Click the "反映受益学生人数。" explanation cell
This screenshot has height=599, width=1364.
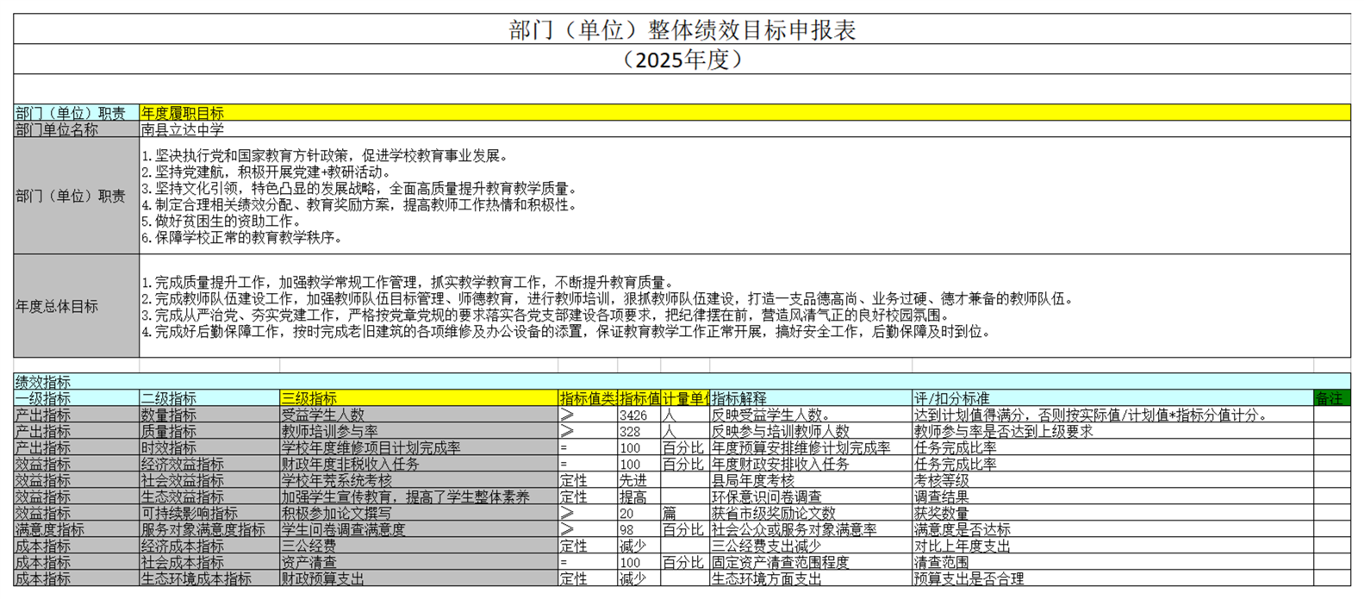811,415
